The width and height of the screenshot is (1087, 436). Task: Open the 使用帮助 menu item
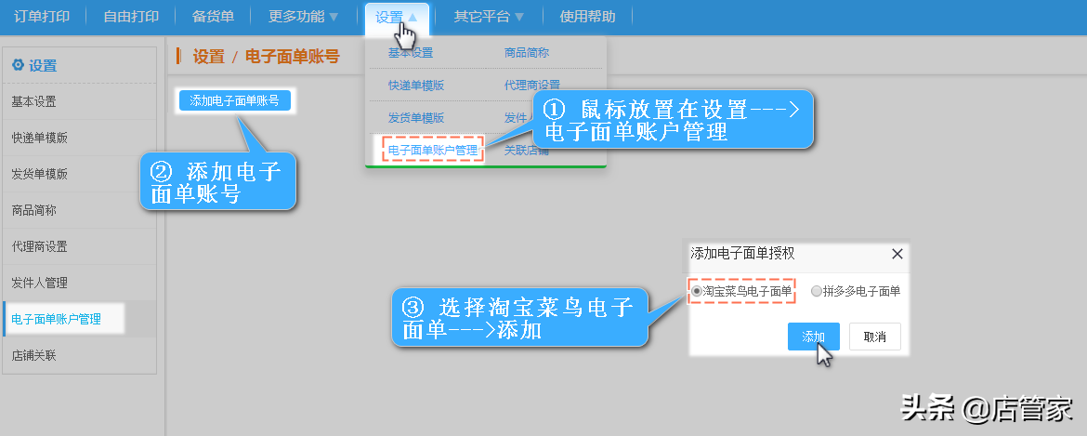click(x=587, y=17)
